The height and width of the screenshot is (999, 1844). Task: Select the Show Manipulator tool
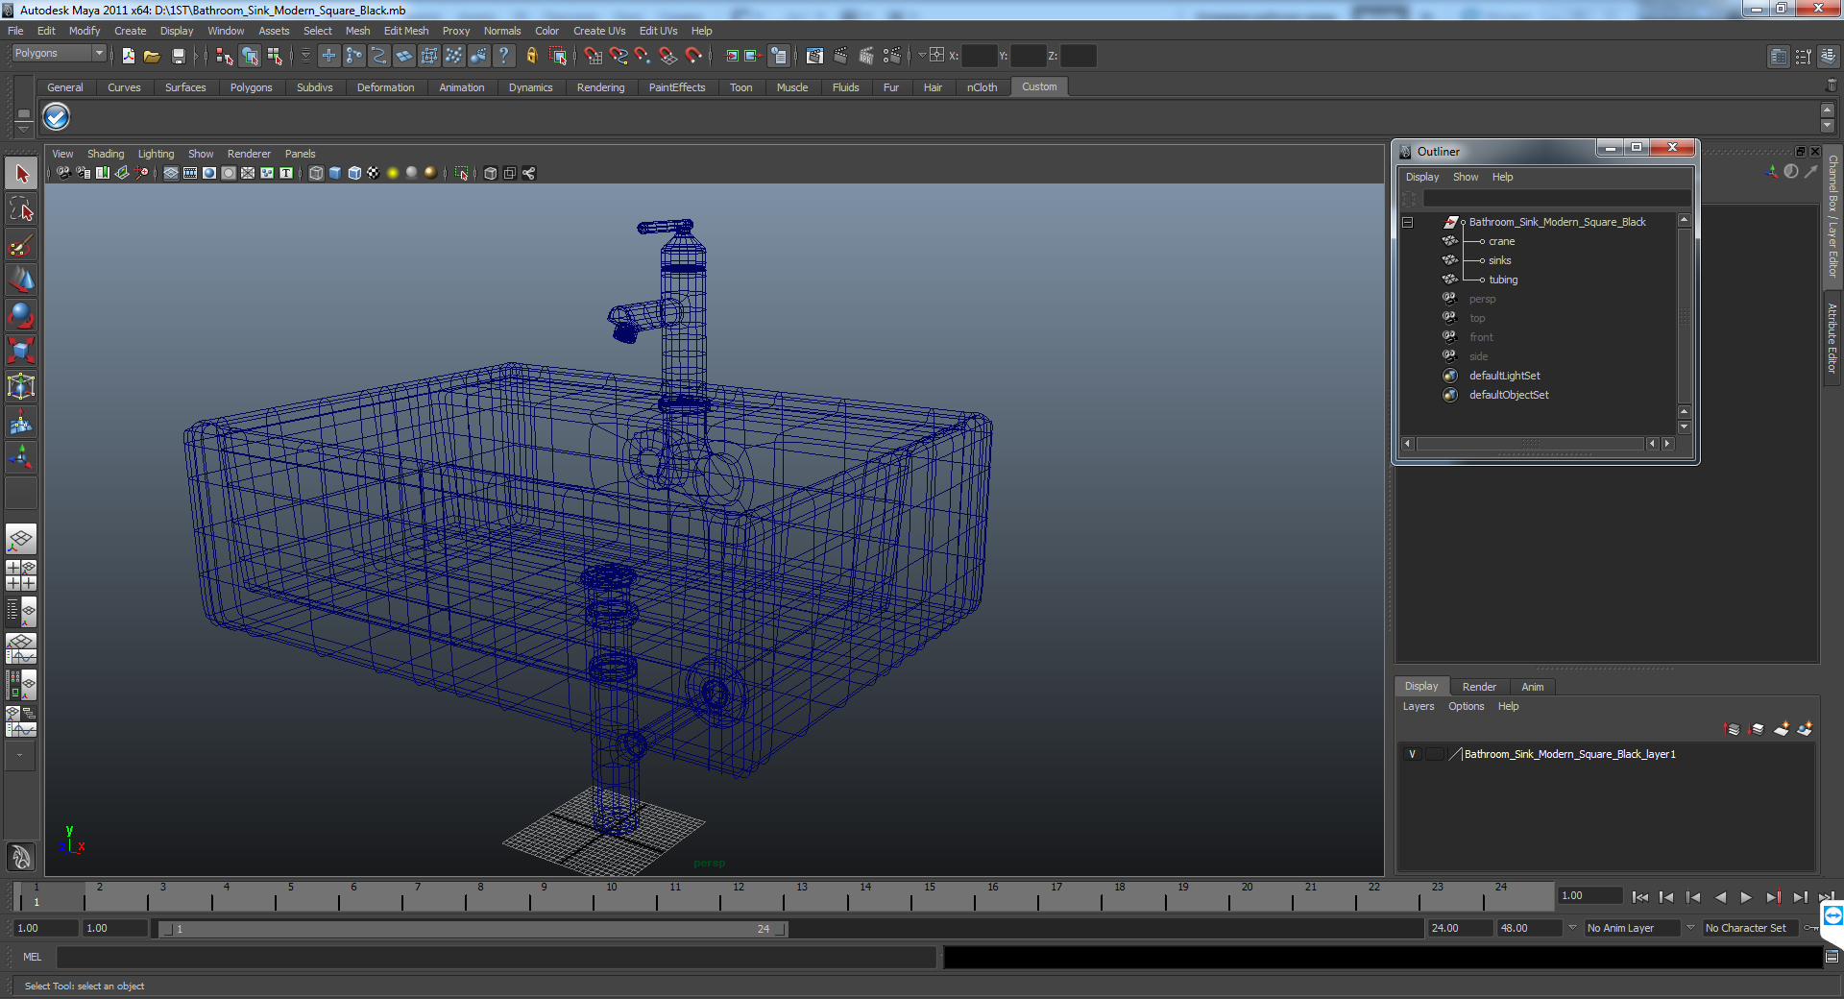coord(21,457)
